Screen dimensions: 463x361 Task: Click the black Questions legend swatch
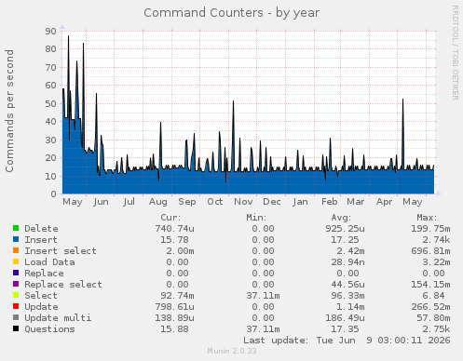coord(16,328)
